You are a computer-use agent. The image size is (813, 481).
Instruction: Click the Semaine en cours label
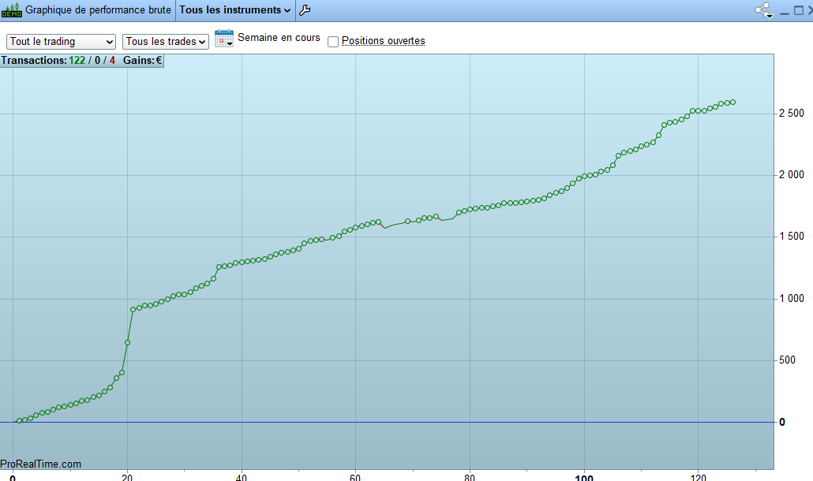point(279,38)
